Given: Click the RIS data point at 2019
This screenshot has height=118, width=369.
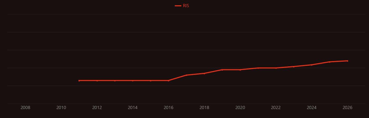Looking at the screenshot, I should [222, 70].
